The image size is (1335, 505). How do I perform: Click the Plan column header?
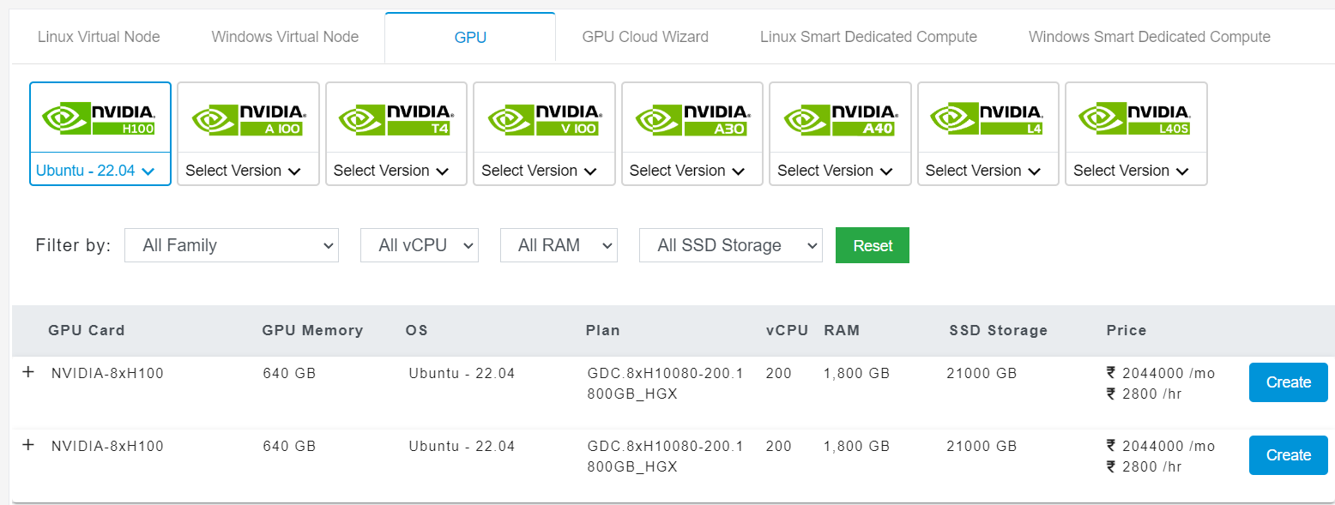click(602, 330)
